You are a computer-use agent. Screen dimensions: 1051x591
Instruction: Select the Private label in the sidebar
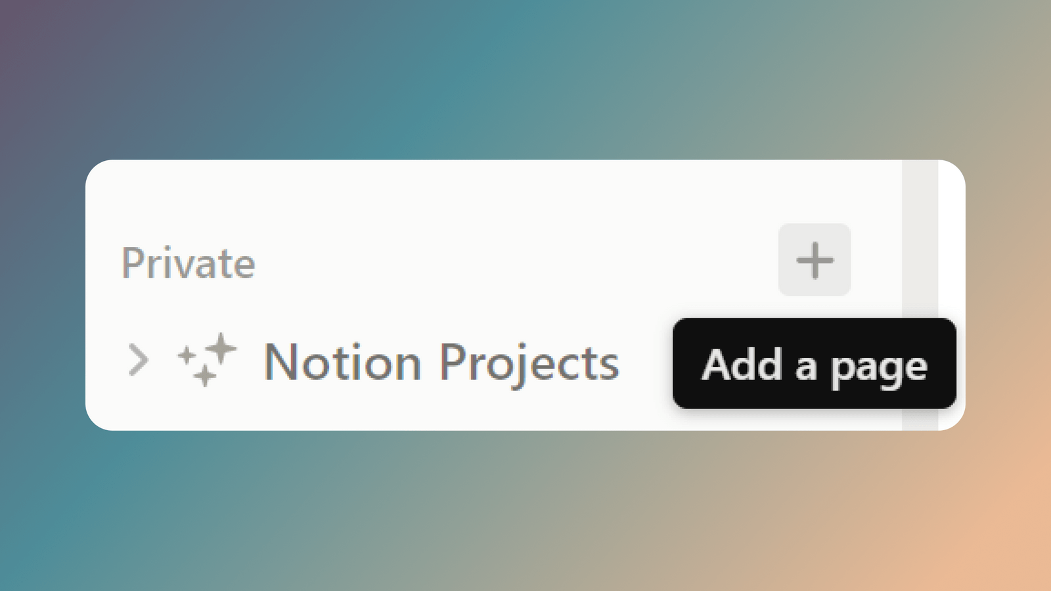(189, 263)
